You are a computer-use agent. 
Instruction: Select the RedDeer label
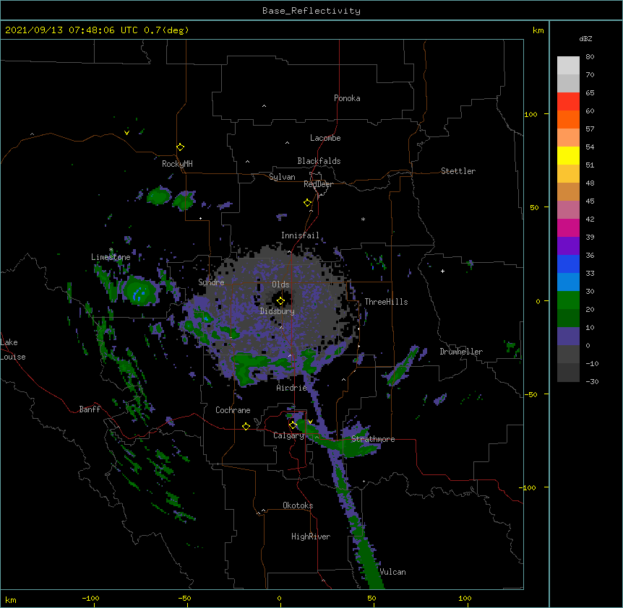[318, 184]
